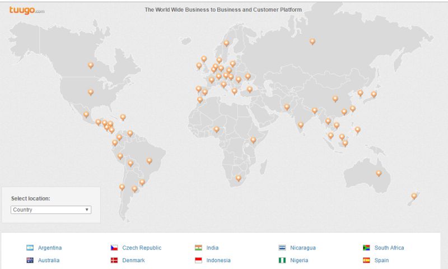
Task: Select the map pin on central China
Action: click(335, 99)
